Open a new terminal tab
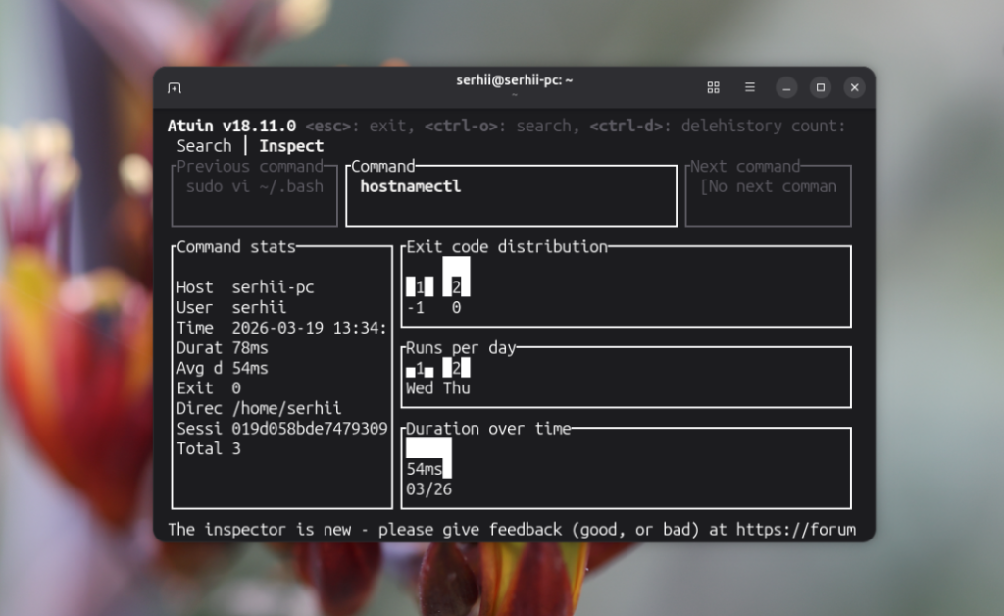The width and height of the screenshot is (1004, 616). click(x=175, y=88)
